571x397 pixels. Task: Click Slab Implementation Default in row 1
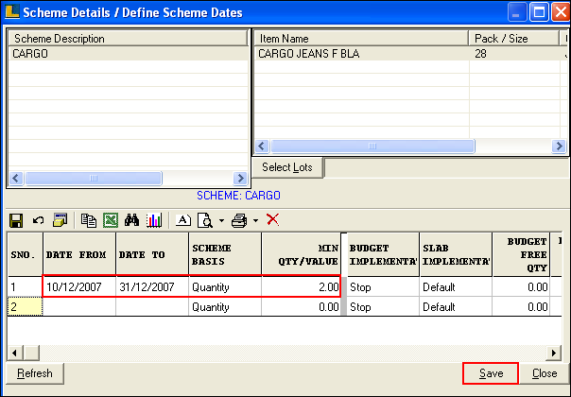[x=456, y=287]
